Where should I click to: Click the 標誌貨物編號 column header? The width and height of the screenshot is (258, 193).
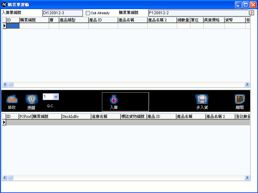pyautogui.click(x=133, y=116)
